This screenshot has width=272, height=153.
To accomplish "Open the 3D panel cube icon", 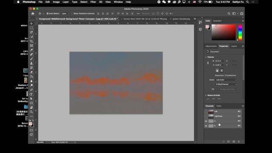I will pyautogui.click(x=200, y=29).
